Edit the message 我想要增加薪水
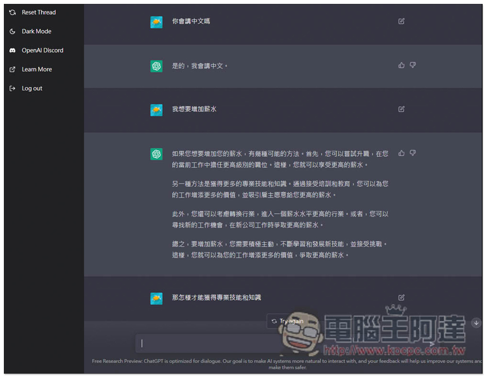Viewport: 486px width, 378px height. (x=401, y=109)
